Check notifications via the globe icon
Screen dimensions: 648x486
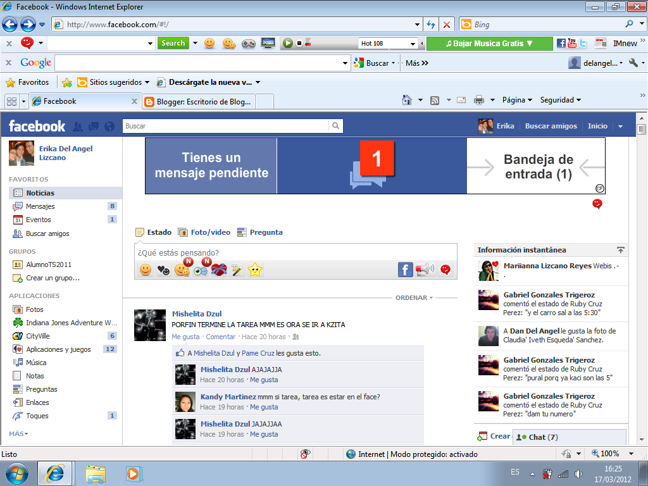point(108,126)
